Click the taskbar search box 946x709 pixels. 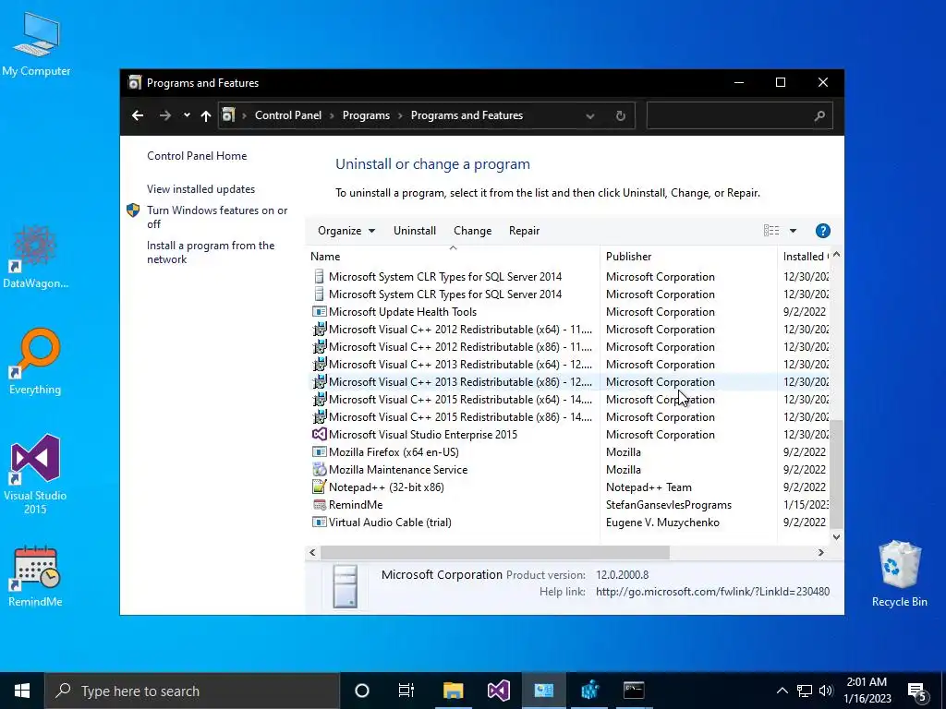coord(192,691)
